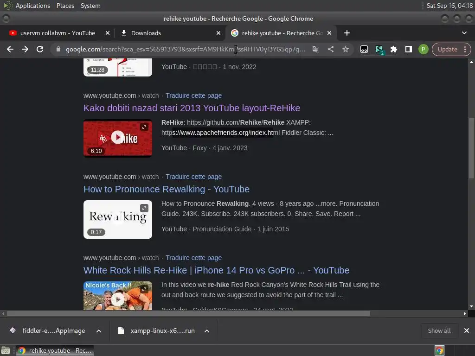Select the rehike youtube taskbar window button
The image size is (475, 356).
(x=55, y=350)
